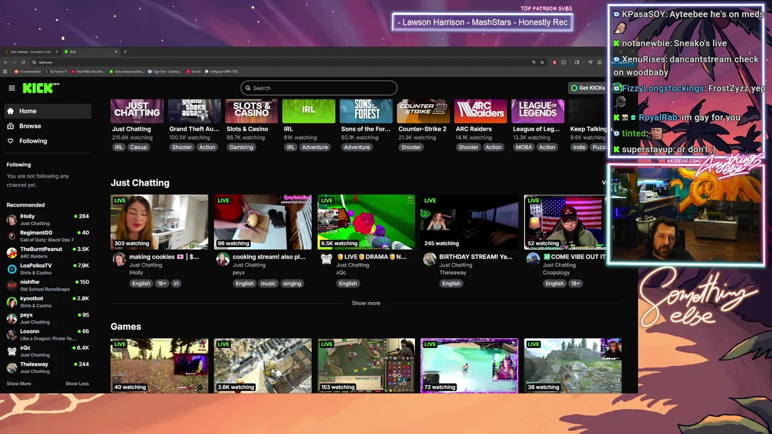Image resolution: width=772 pixels, height=434 pixels.
Task: Click xQc avatar in Recommended sidebar
Action: tap(11, 351)
